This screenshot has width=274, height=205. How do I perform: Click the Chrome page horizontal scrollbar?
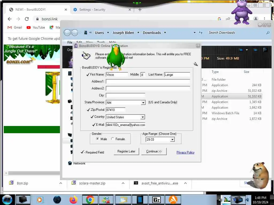click(x=34, y=173)
